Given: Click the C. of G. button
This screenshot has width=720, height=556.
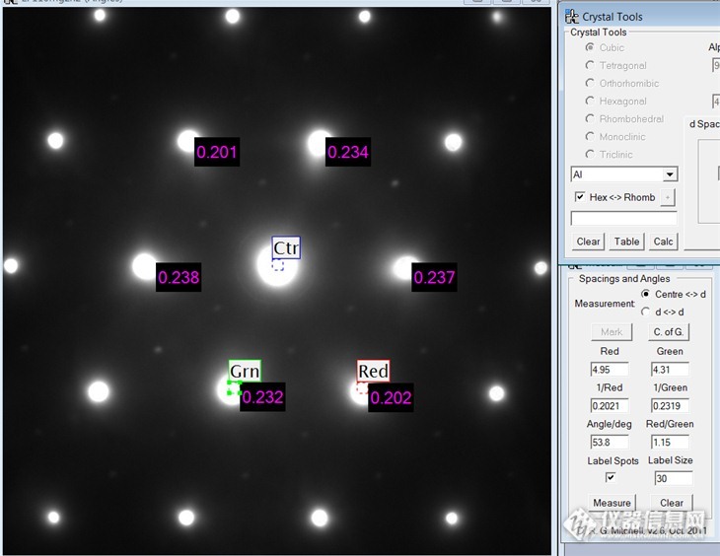Looking at the screenshot, I should coord(669,332).
